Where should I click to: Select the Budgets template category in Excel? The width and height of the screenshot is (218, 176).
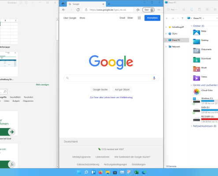click(16, 101)
